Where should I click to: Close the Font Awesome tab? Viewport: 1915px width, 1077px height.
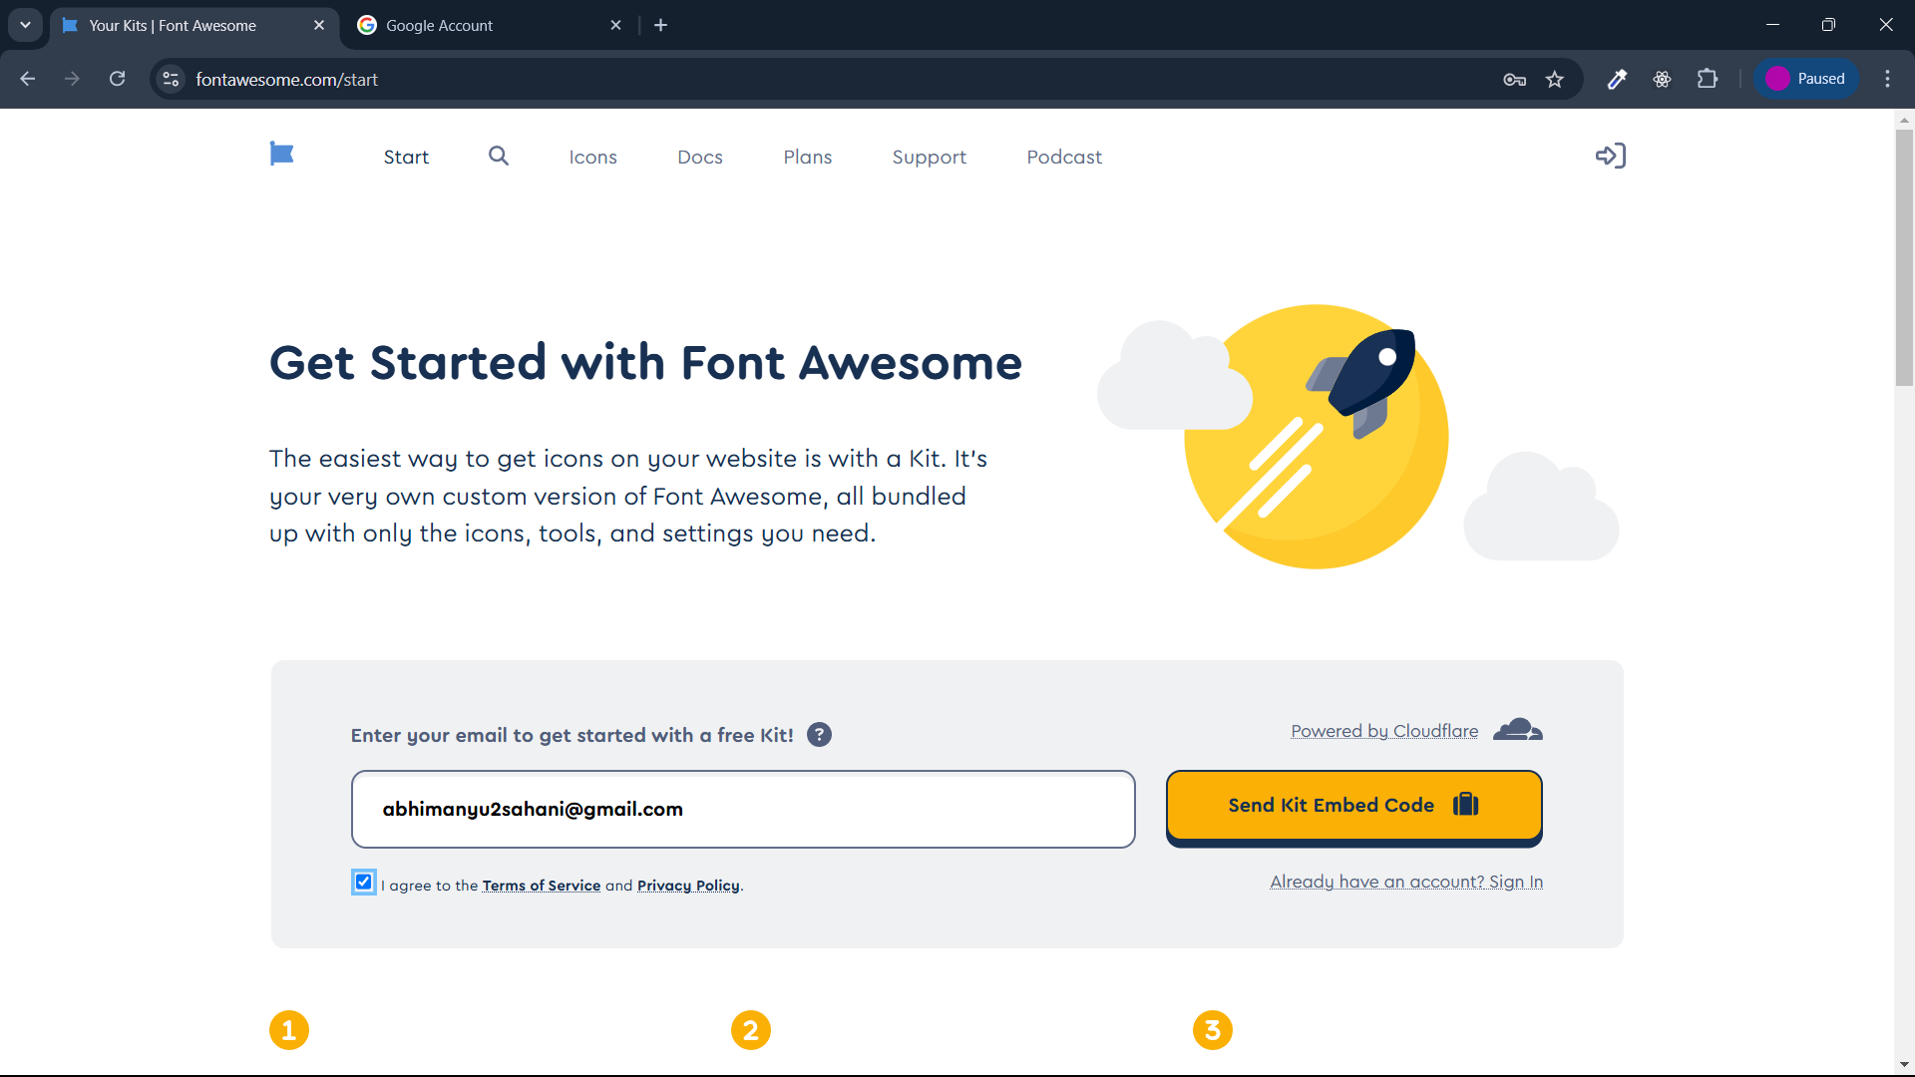pos(319,25)
